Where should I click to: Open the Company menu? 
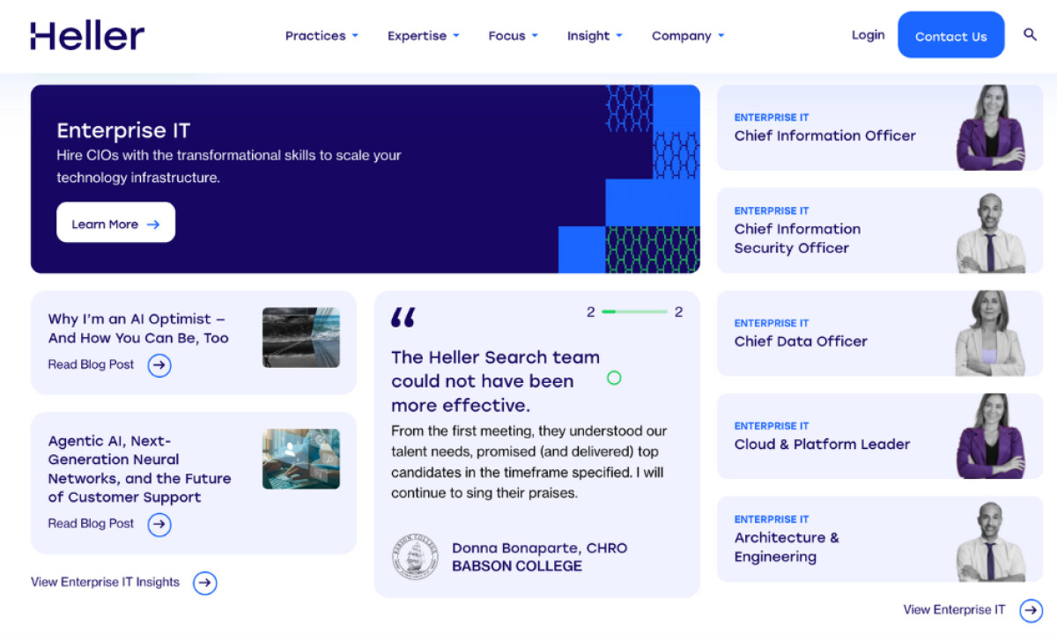click(687, 35)
